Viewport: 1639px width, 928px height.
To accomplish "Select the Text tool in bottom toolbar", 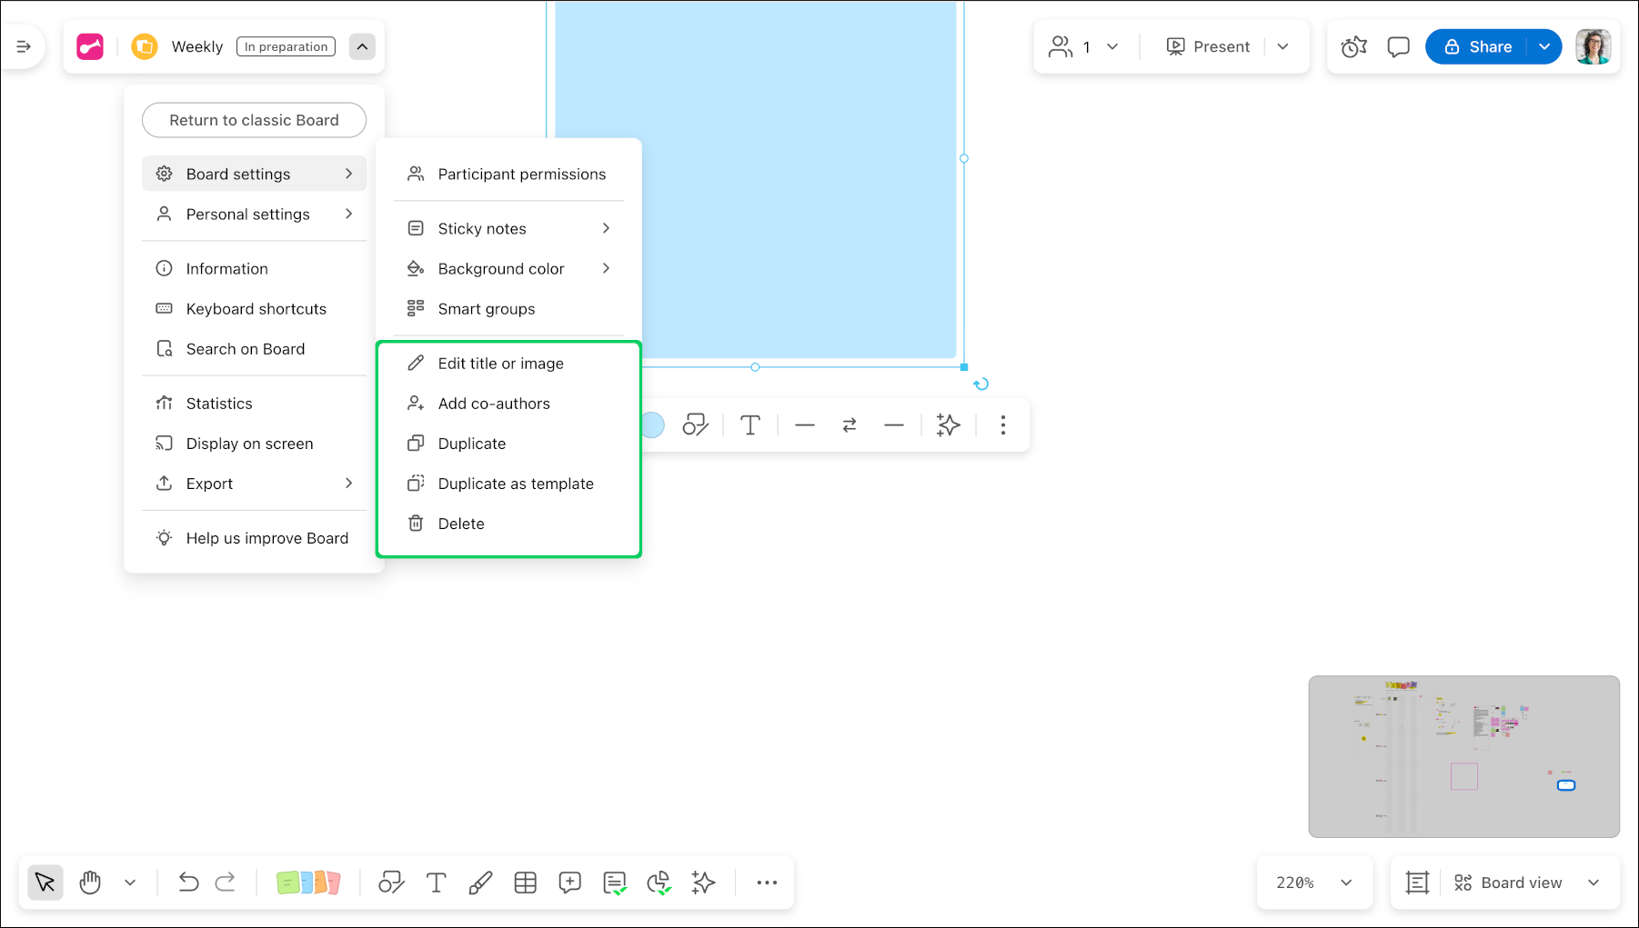I will tap(437, 883).
